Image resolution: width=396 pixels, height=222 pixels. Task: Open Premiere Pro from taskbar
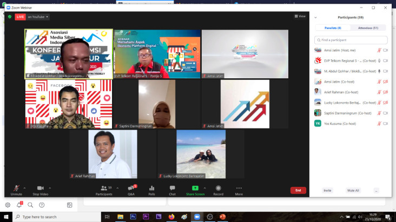(x=146, y=217)
